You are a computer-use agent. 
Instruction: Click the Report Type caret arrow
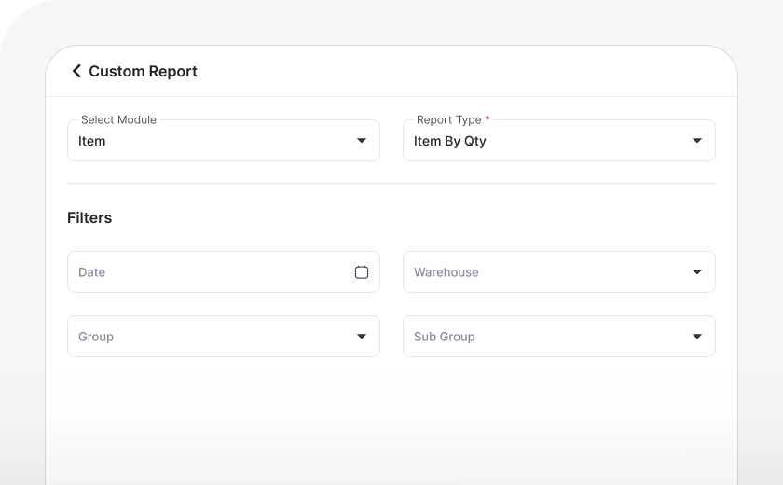(x=696, y=141)
